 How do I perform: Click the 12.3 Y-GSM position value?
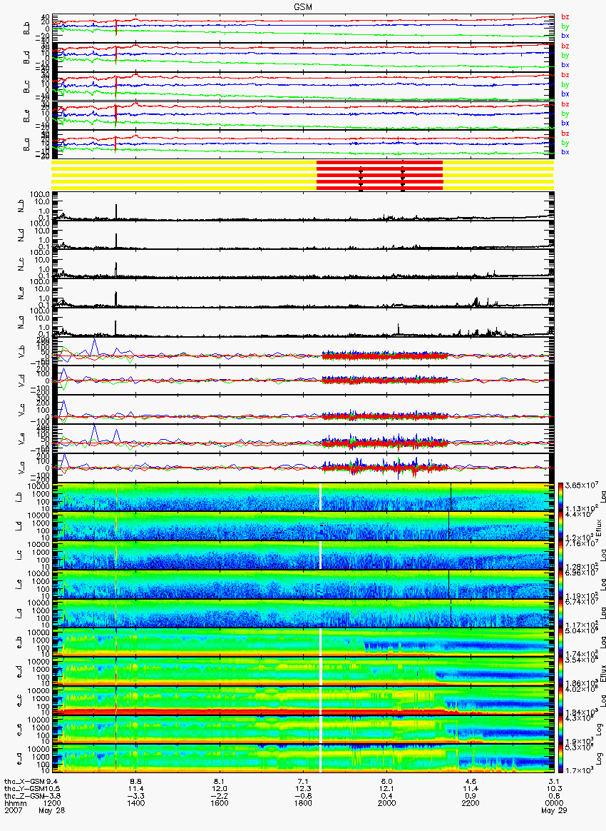[x=303, y=789]
